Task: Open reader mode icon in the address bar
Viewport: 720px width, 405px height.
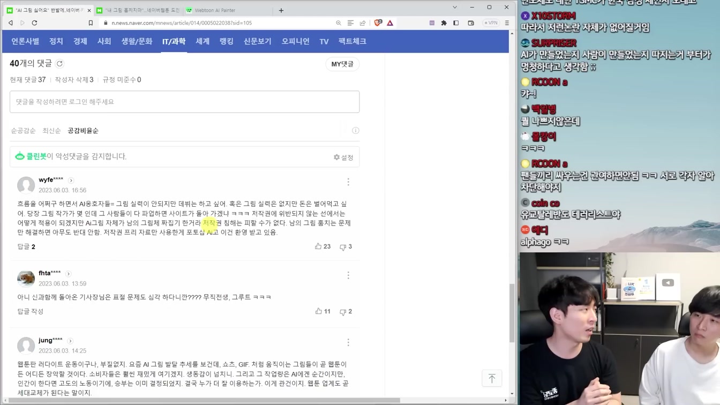Action: pyautogui.click(x=350, y=23)
